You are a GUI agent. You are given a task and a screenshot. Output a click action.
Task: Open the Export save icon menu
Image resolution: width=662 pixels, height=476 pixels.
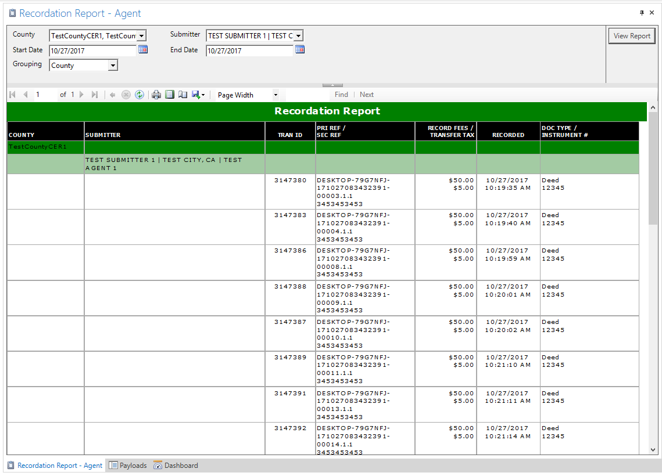click(x=198, y=95)
